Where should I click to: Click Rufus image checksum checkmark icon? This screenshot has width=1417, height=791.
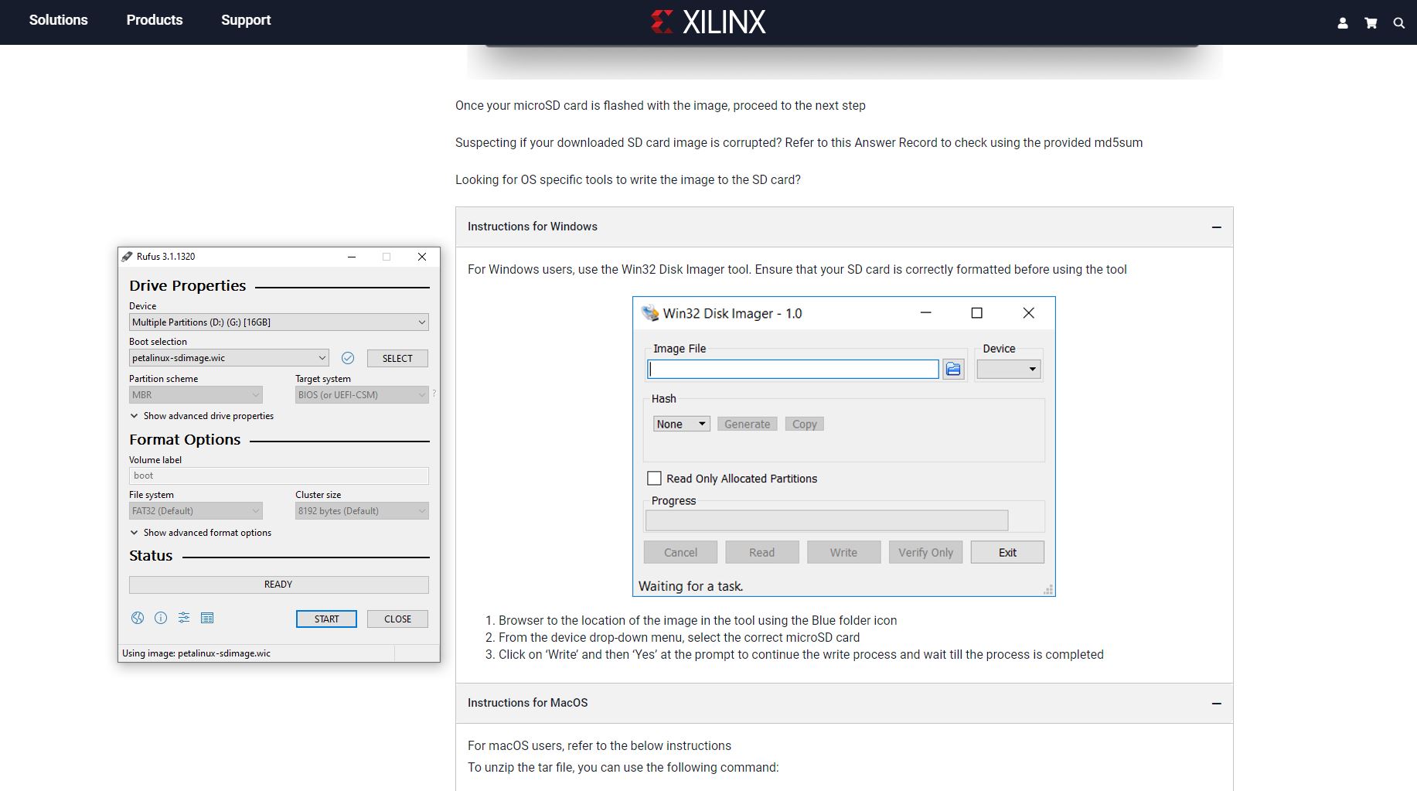pyautogui.click(x=348, y=358)
